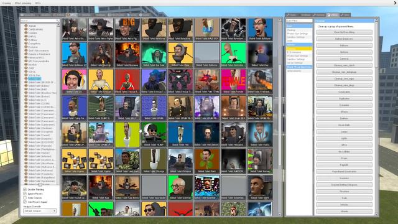
Task: Select the highlighted yellow-green toilet NPC icon
Action: point(127,134)
